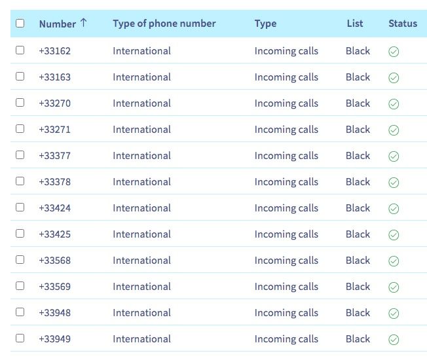The image size is (427, 362).
Task: Sort the table by the Status column
Action: (x=402, y=24)
